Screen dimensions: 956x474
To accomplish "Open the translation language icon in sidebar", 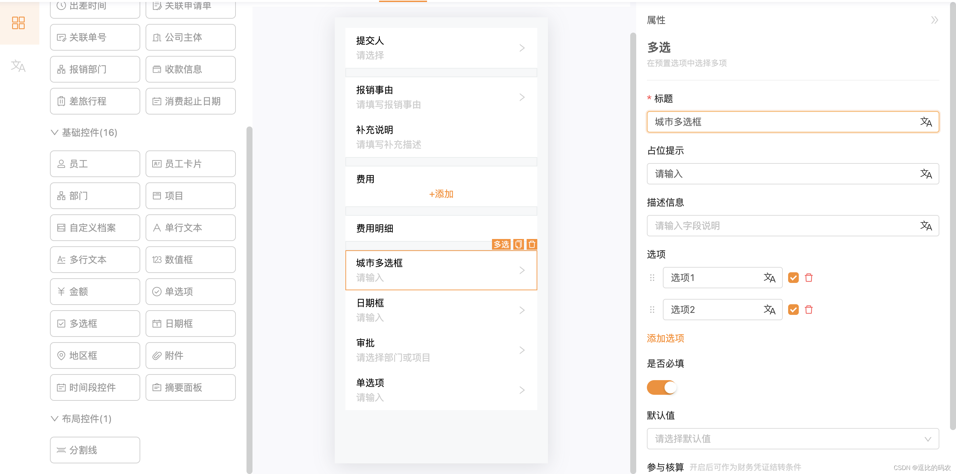I will (x=18, y=66).
